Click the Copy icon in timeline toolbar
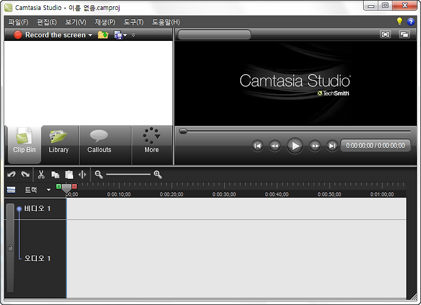Viewport: 421px width, 305px height. pos(56,175)
